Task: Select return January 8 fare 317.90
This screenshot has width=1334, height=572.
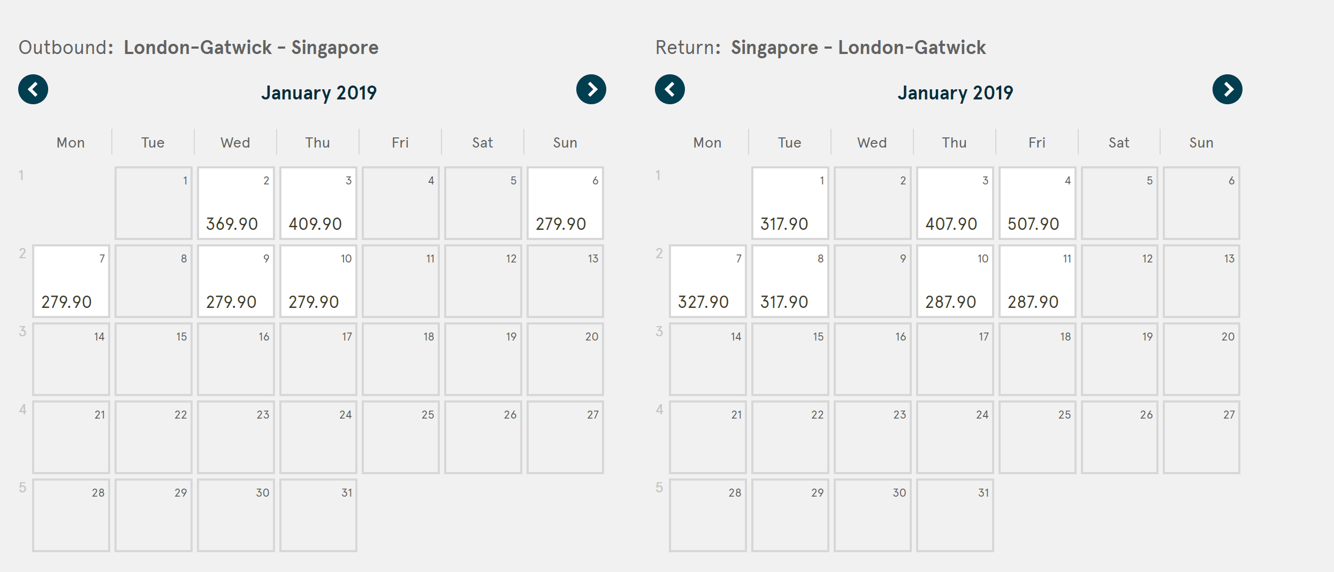Action: pos(790,282)
